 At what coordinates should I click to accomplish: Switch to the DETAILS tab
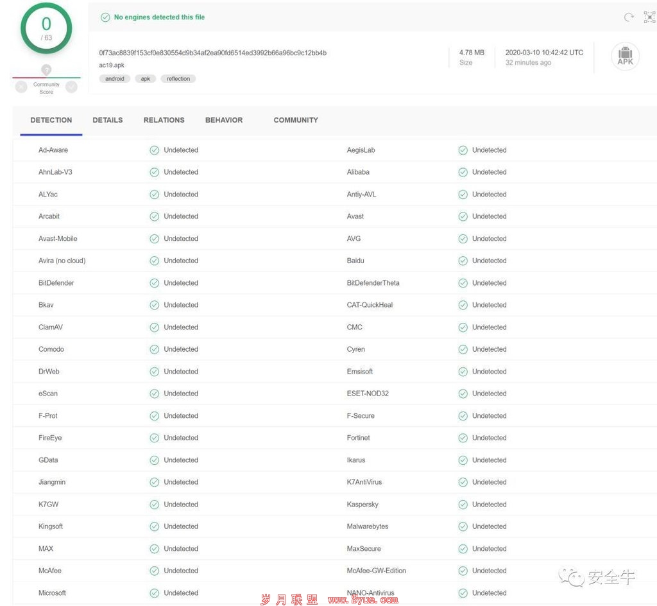coord(108,120)
